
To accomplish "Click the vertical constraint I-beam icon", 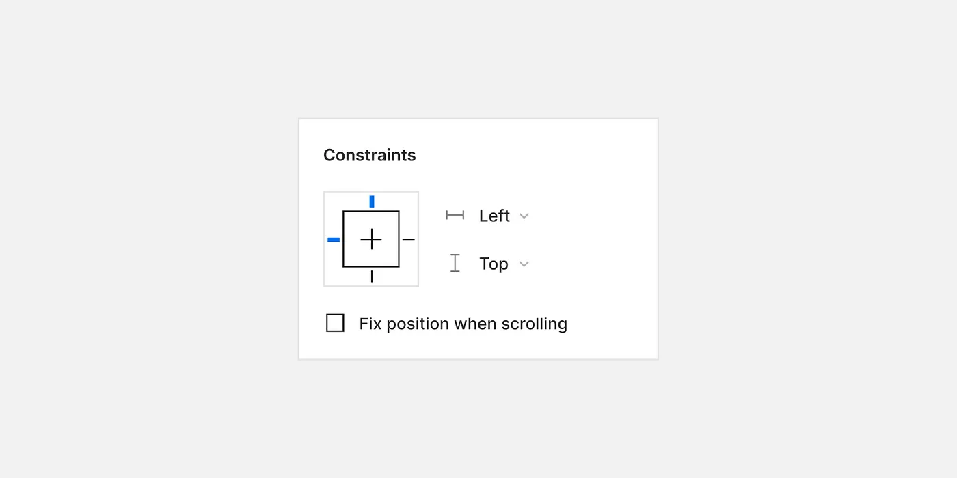I will pyautogui.click(x=455, y=263).
